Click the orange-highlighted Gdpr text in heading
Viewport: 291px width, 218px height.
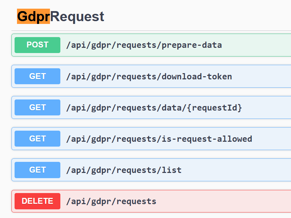34,17
